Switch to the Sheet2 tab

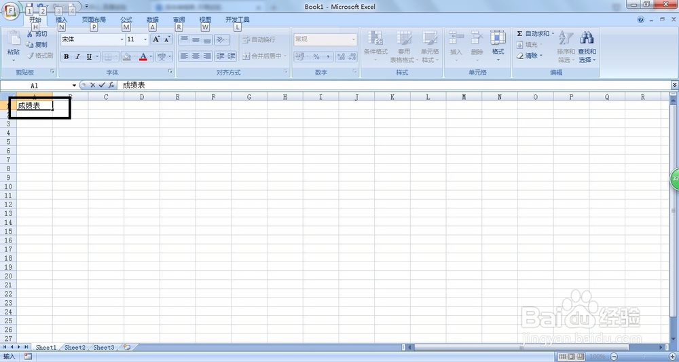tap(75, 347)
